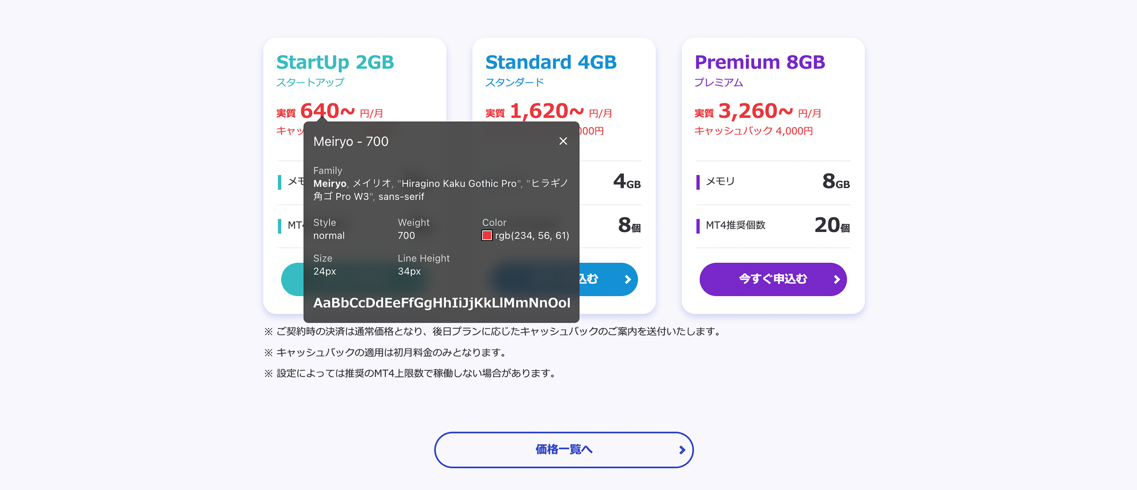Select the Standard 4GB plan heading
The height and width of the screenshot is (490, 1137).
(x=550, y=63)
